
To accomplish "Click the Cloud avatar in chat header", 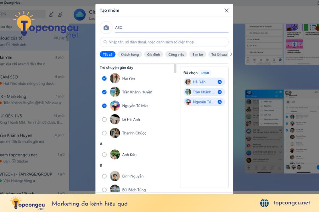I will coord(79,14).
